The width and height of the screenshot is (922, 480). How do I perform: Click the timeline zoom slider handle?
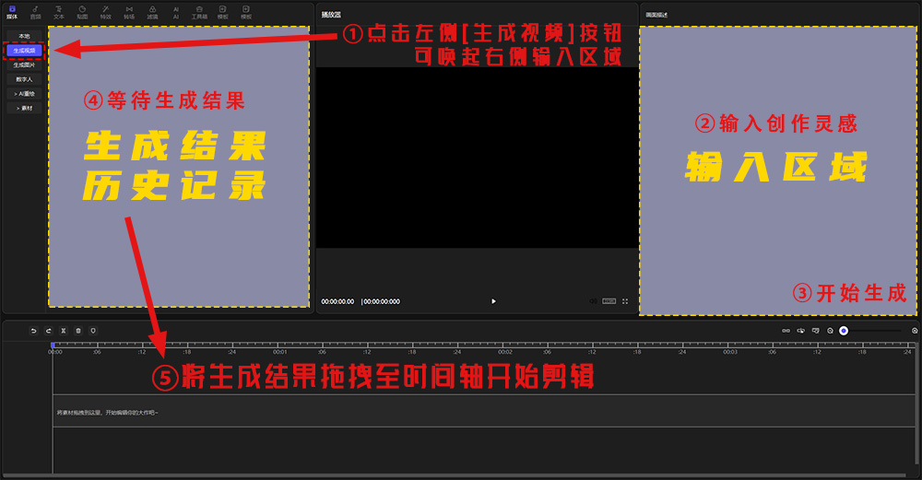(844, 330)
